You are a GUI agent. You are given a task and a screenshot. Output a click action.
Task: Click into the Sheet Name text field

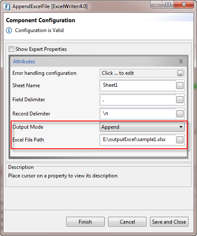(138, 86)
